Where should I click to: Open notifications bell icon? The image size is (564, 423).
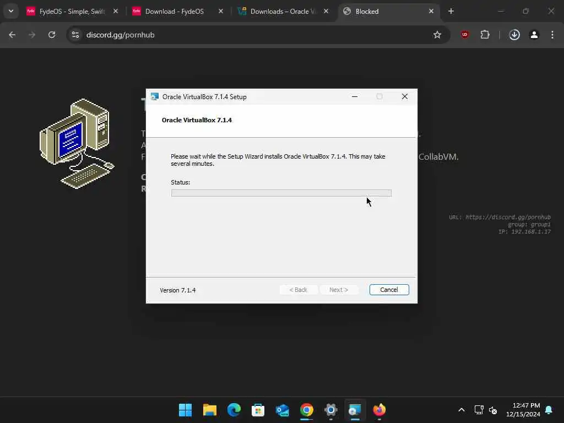[549, 410]
